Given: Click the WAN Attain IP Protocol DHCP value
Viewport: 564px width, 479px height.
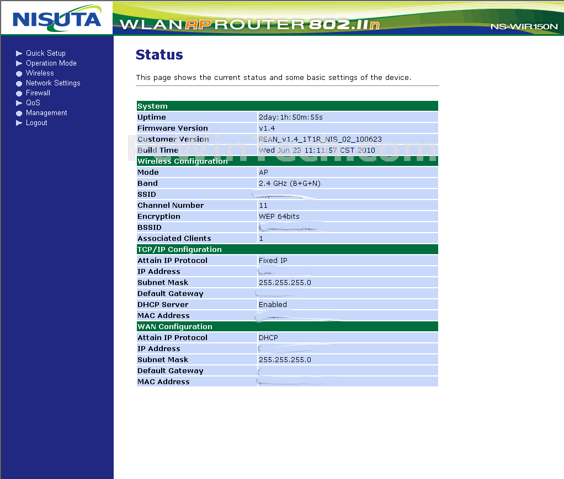Looking at the screenshot, I should tap(268, 338).
